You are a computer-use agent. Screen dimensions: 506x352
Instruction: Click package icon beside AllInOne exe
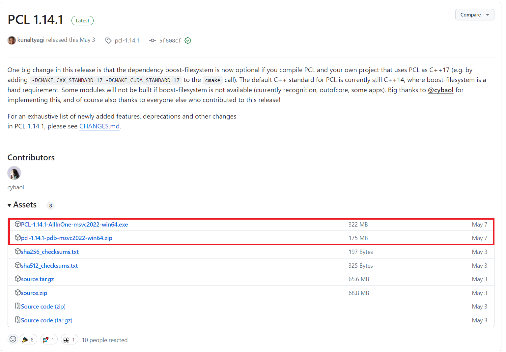click(18, 224)
